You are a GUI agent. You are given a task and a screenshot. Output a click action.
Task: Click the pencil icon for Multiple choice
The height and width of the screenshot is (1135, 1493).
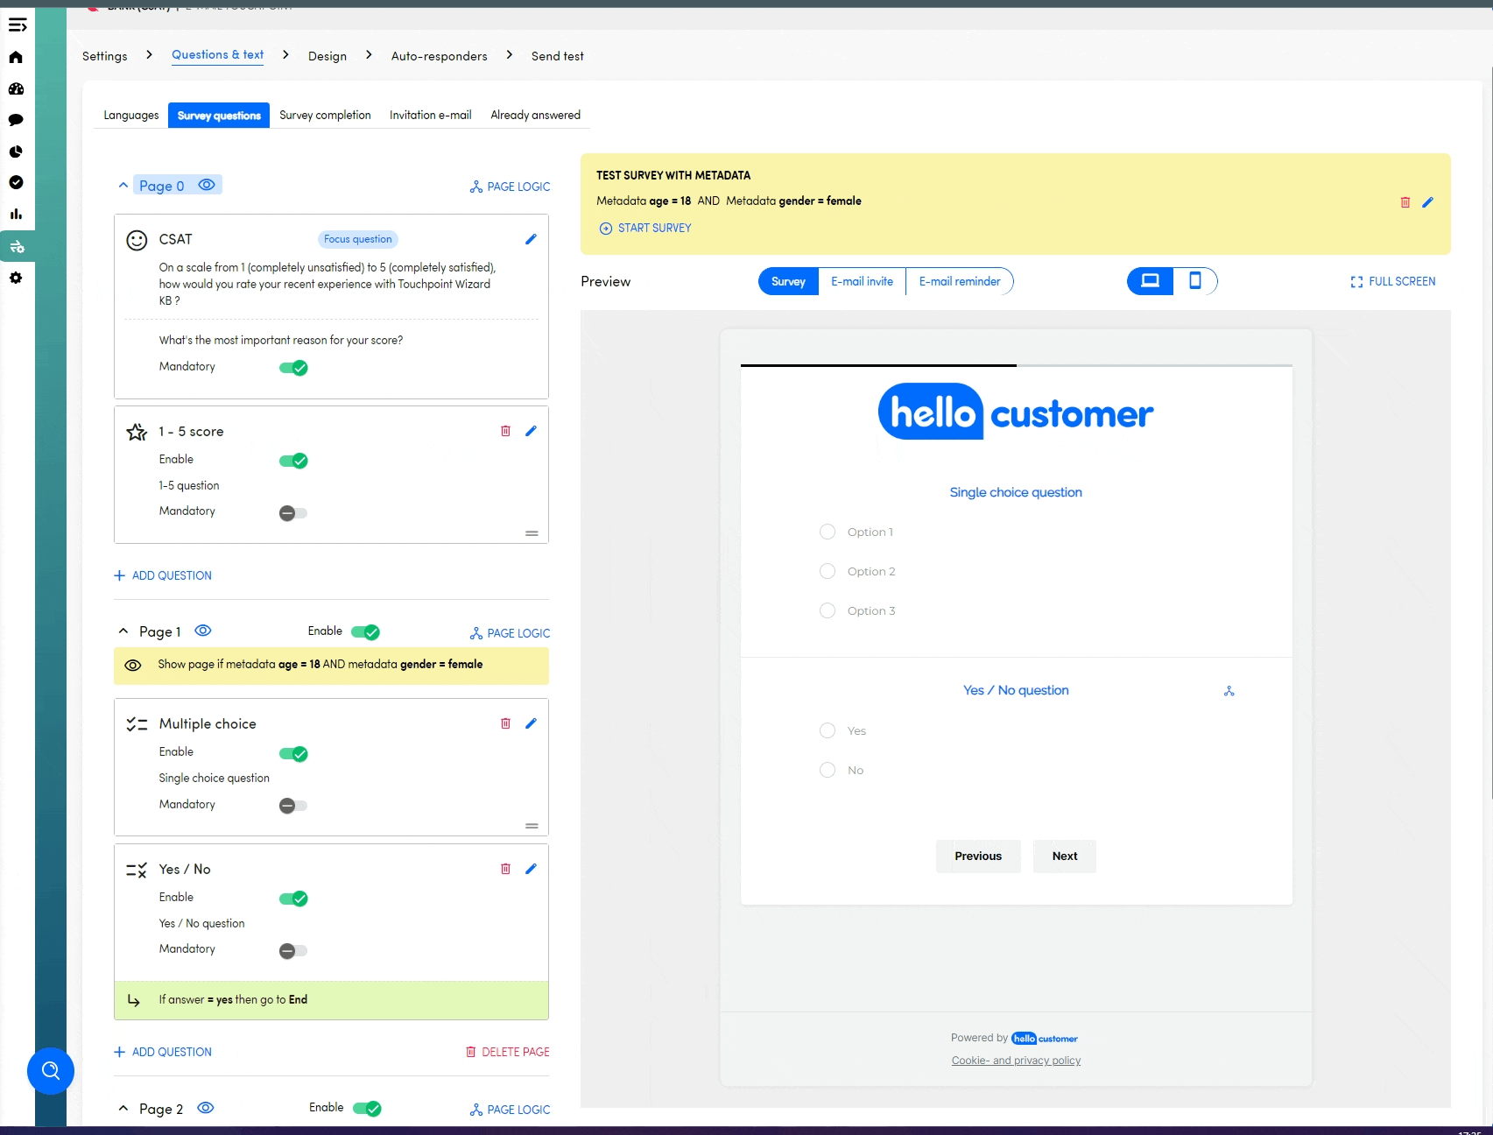531,723
